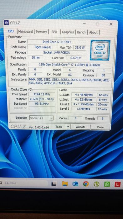Switch to the Mainboard tab
123x219 pixels.
click(x=26, y=32)
